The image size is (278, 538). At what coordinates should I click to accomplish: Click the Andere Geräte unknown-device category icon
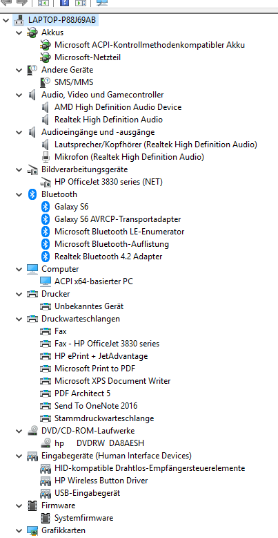(x=32, y=70)
